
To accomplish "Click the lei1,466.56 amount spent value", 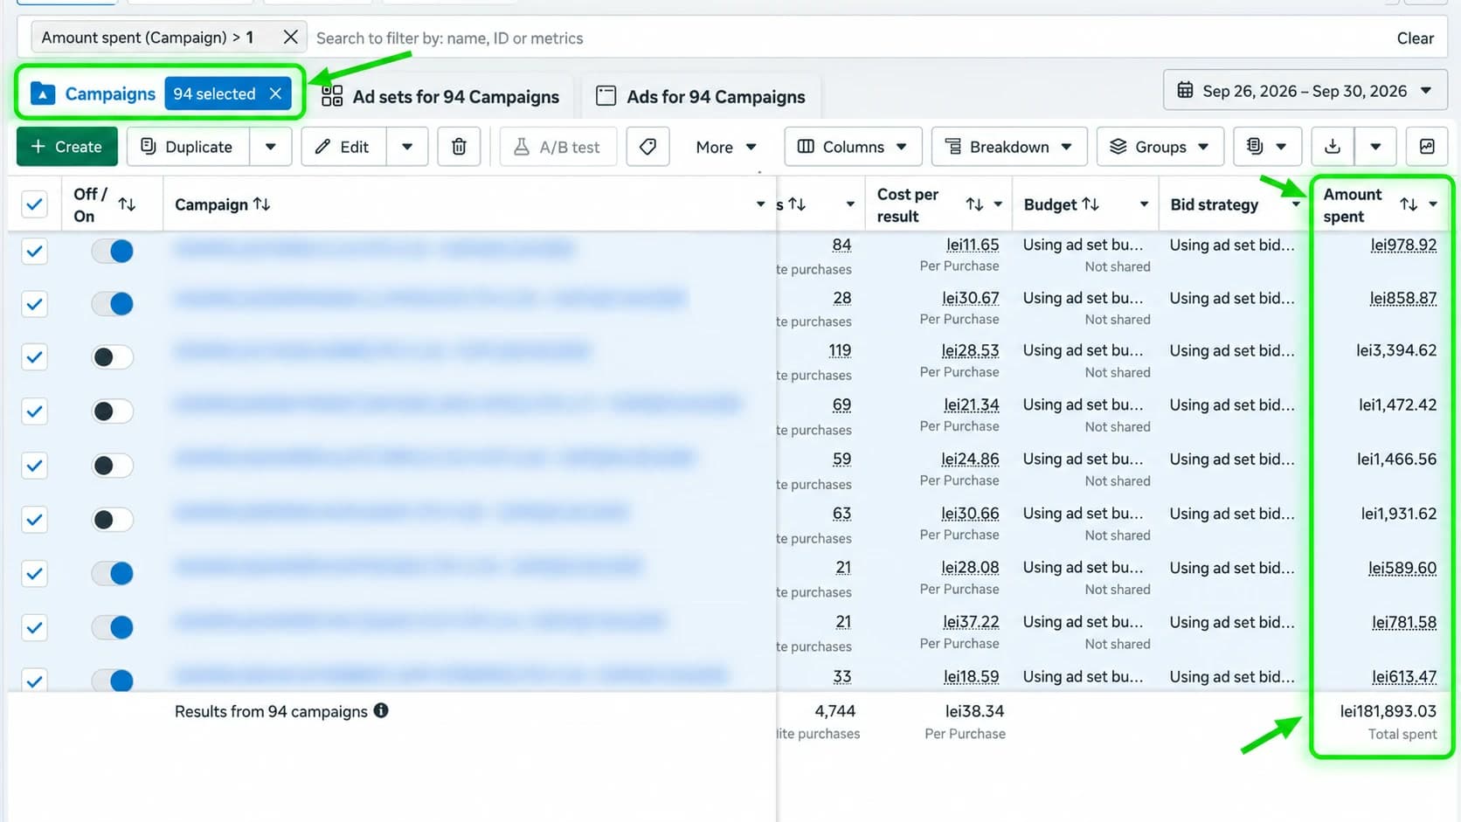I will point(1396,459).
